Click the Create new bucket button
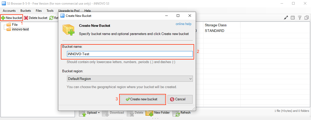The width and height of the screenshot is (311, 120). coord(142,99)
